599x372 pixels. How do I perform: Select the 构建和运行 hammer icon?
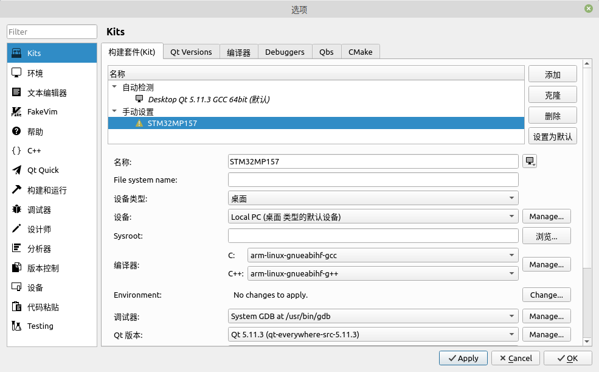(x=16, y=189)
